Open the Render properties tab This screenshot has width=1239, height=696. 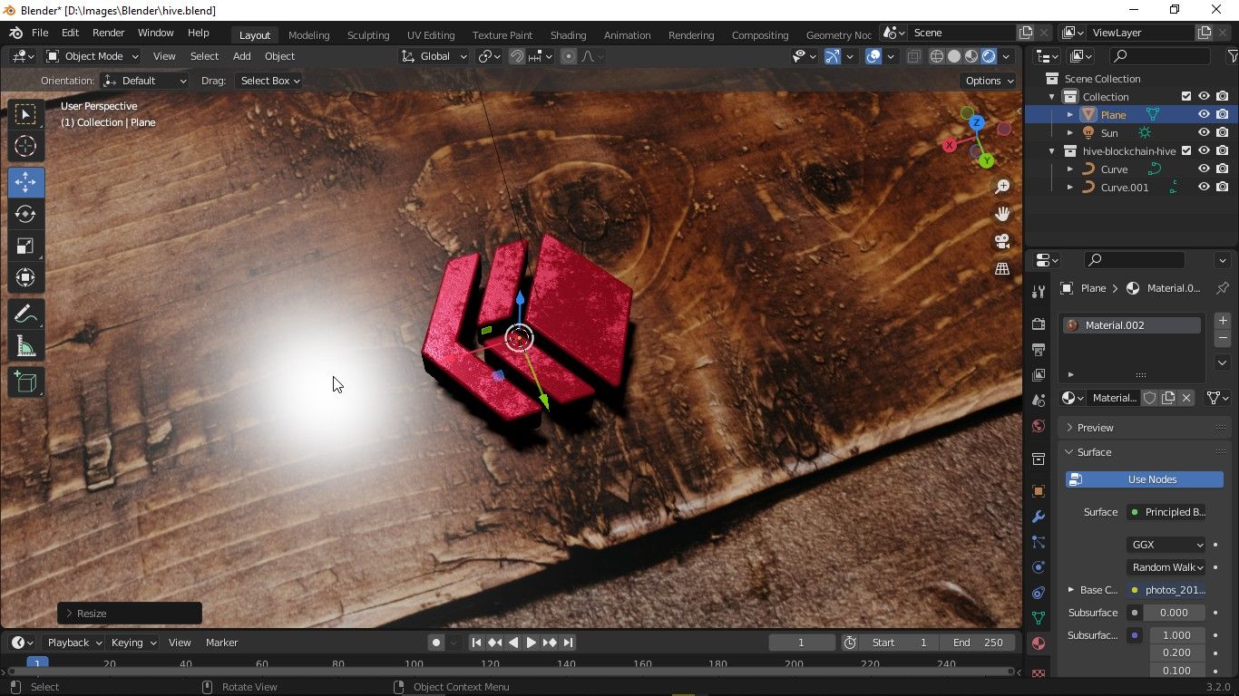pos(1039,324)
